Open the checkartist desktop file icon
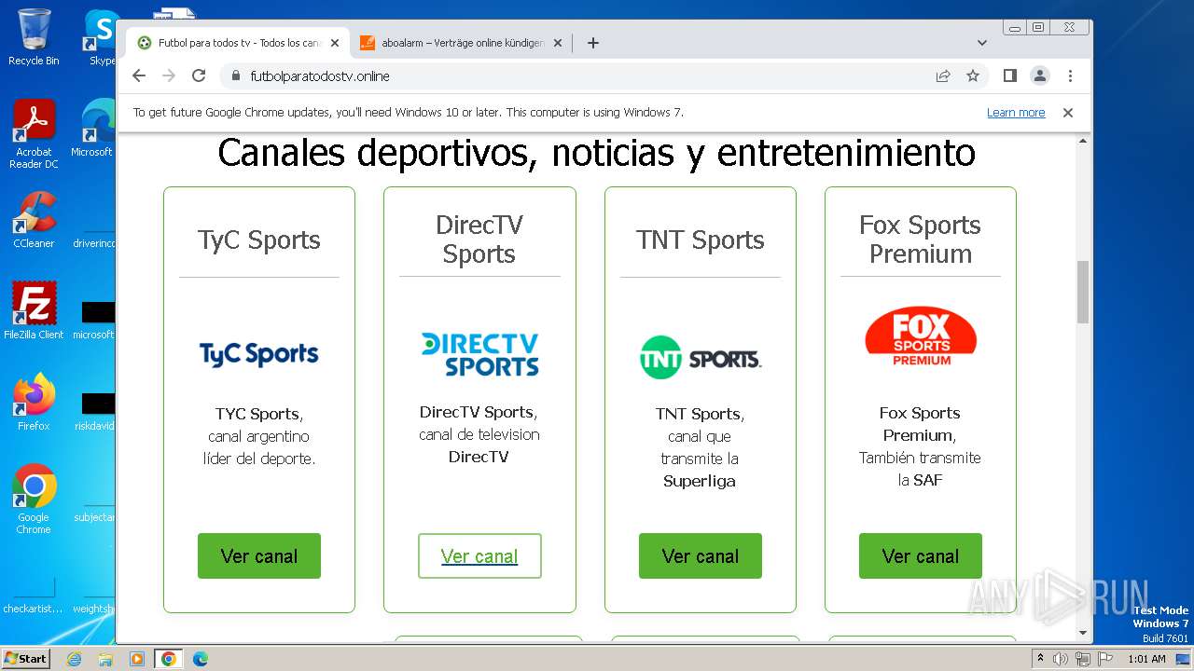The height and width of the screenshot is (671, 1194). click(x=34, y=595)
